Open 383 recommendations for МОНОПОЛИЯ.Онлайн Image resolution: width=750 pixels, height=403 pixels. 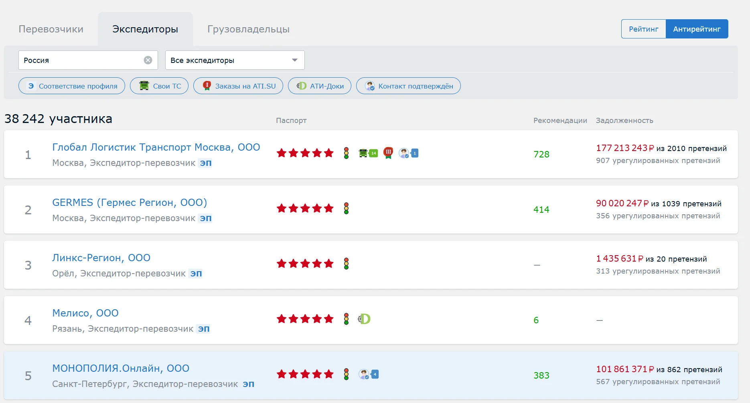coord(541,375)
